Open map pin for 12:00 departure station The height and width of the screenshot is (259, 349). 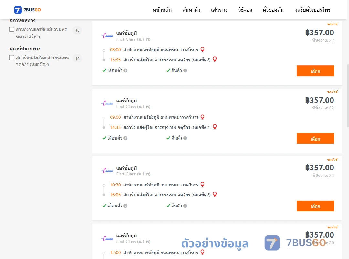coord(202,252)
